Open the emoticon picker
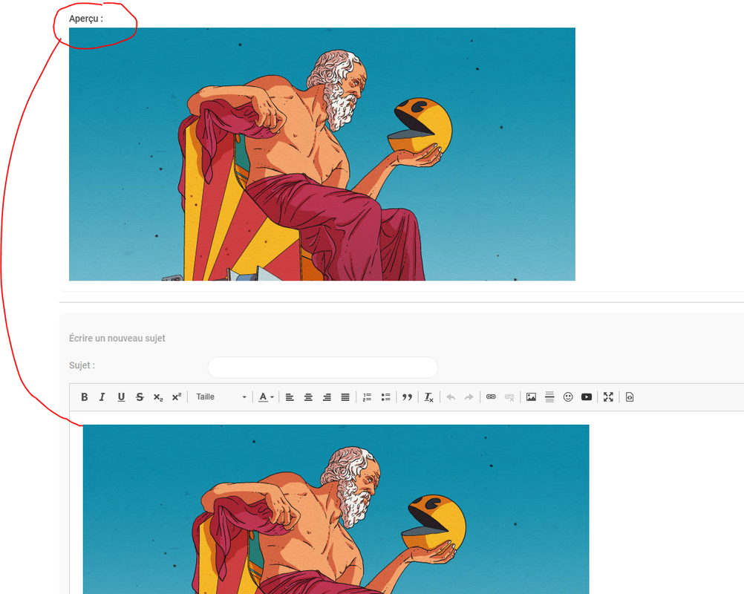Screen dimensions: 744x594 click(x=568, y=397)
